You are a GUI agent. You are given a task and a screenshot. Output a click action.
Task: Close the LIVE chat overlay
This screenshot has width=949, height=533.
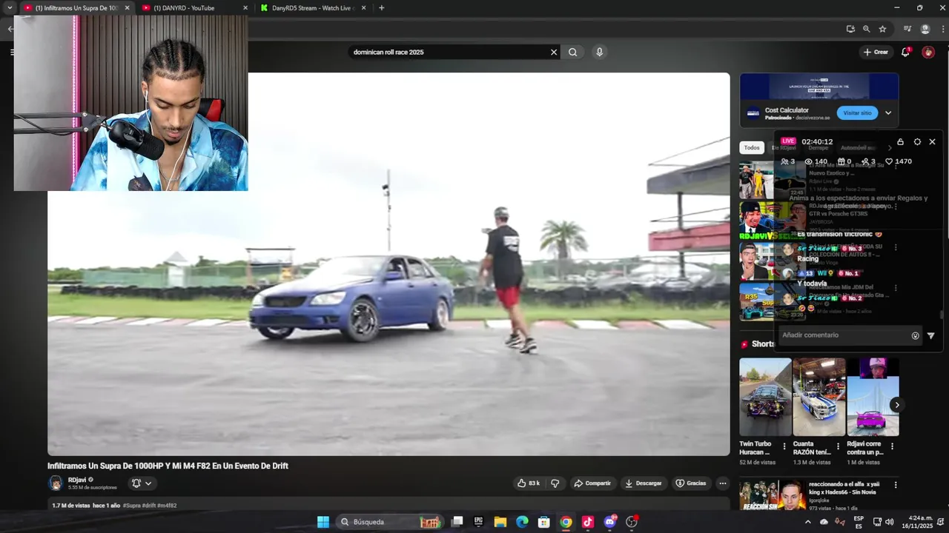[933, 141]
